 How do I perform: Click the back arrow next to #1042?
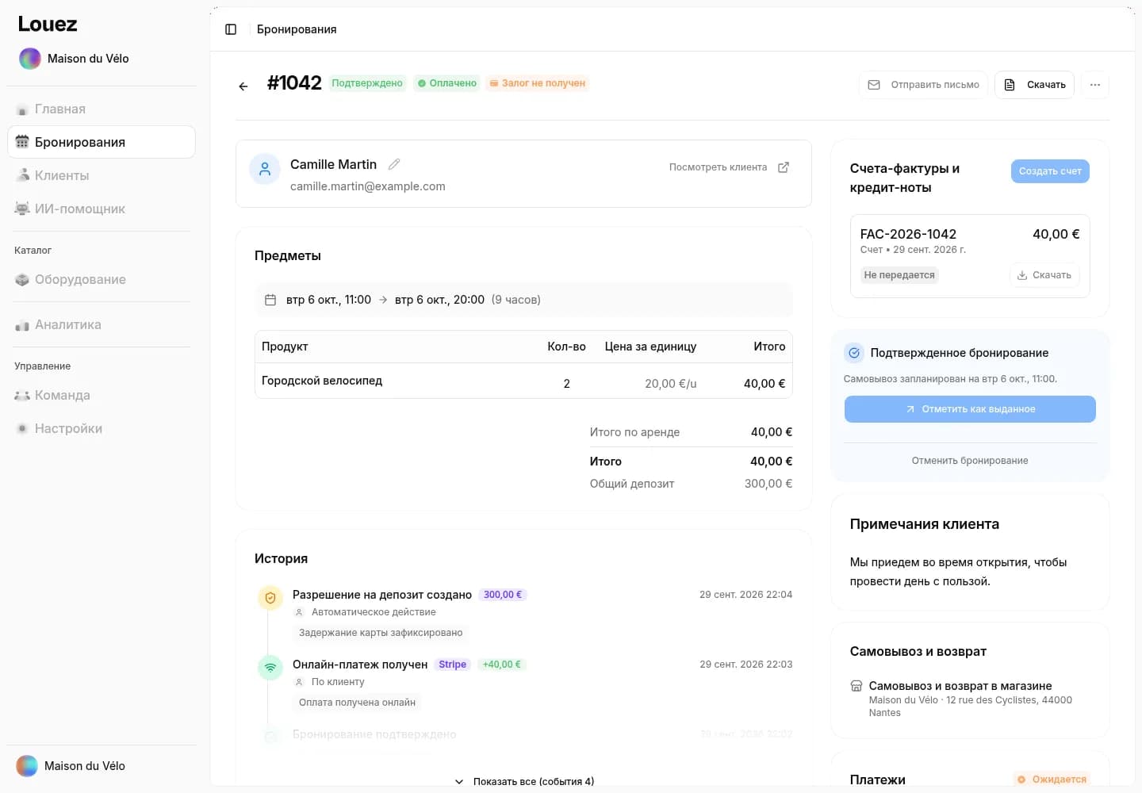click(x=243, y=86)
